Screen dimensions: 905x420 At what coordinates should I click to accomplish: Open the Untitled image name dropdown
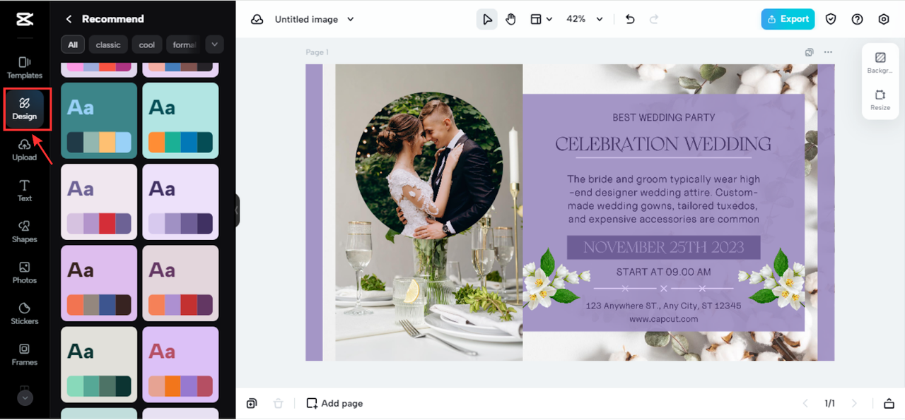point(315,19)
